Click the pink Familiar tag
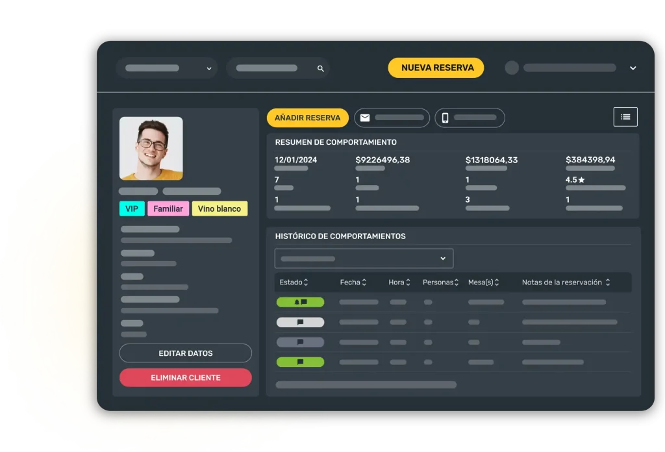Screen dimensions: 665x452 [x=169, y=208]
